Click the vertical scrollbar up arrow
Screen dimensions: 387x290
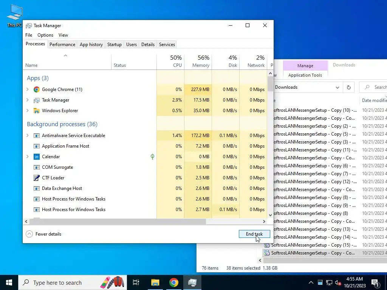tap(270, 74)
